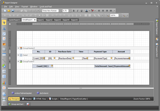The height and width of the screenshot is (111, 160).
Task: Open the Format menu
Action: [x=25, y=7]
